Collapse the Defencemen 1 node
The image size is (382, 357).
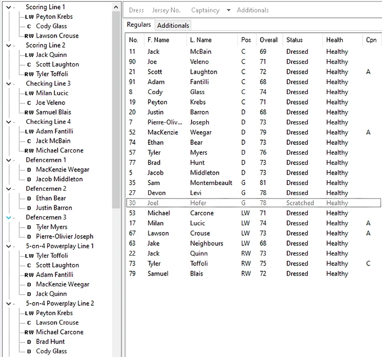tap(8, 160)
